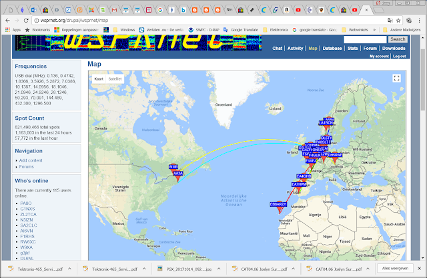Click address bar URL wsprnet.org/drupal/wsprnet/map
The width and height of the screenshot is (427, 278).
tap(74, 21)
